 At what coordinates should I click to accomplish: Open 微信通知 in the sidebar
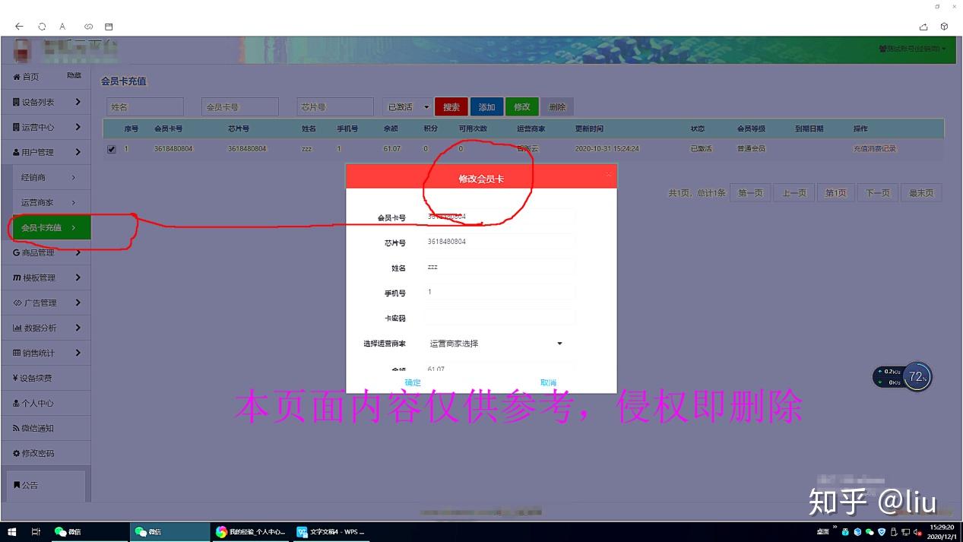click(x=46, y=428)
